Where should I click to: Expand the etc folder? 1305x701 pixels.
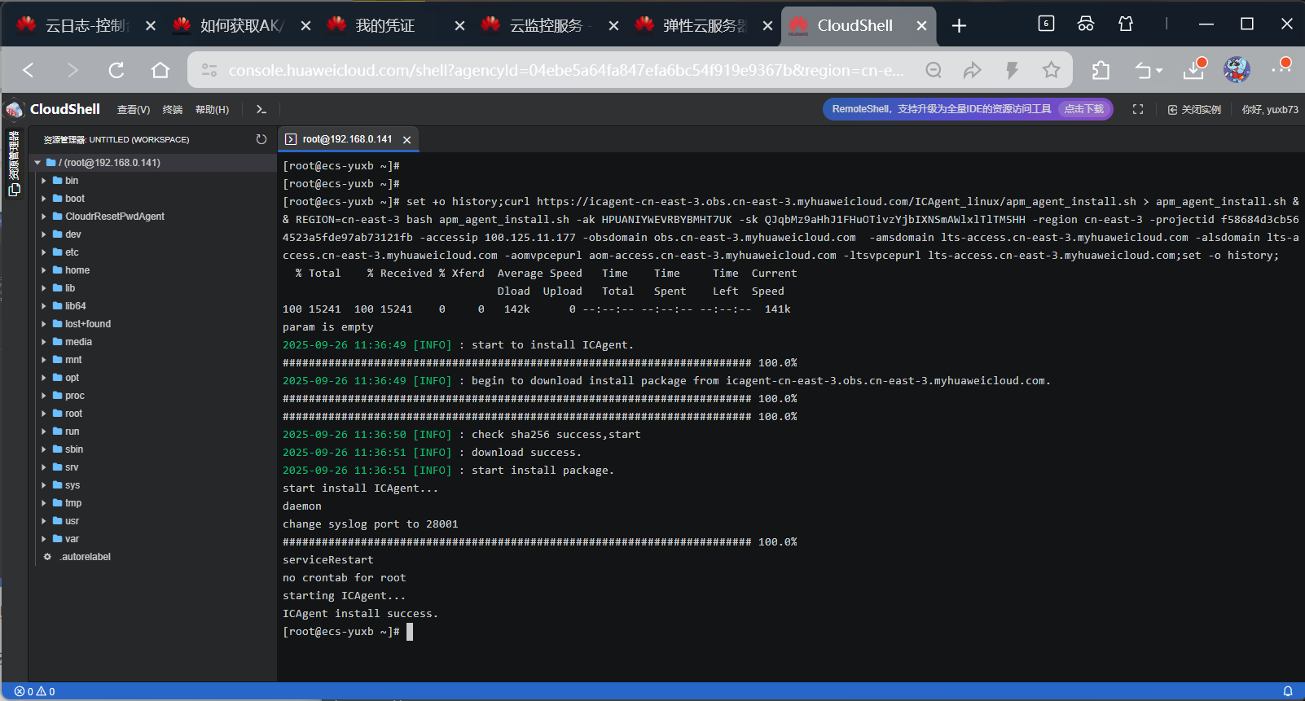[44, 252]
